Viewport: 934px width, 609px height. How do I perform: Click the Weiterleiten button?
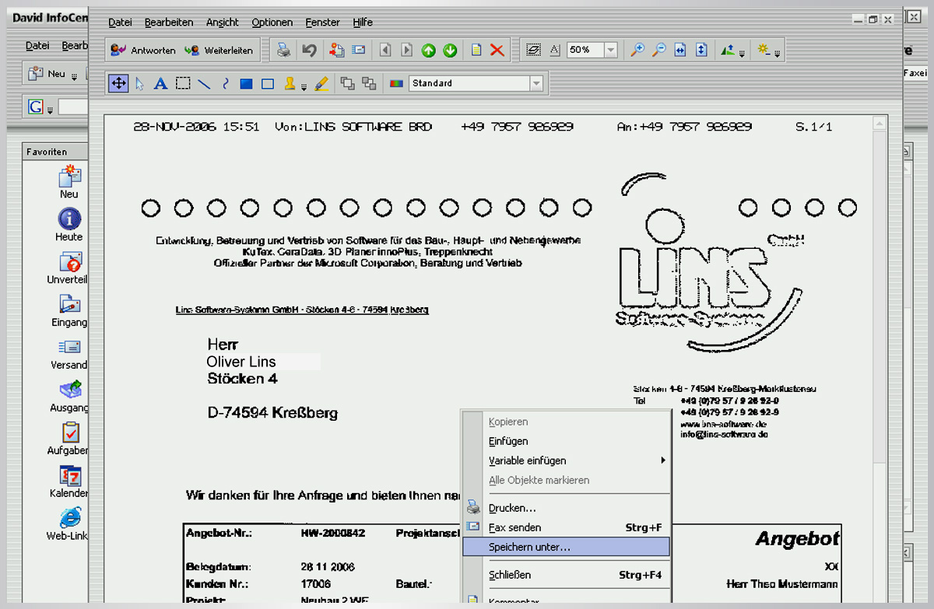[219, 51]
